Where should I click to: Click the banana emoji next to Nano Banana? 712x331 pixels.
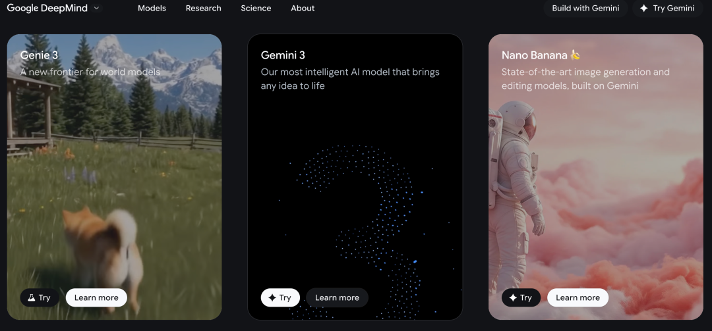pos(576,55)
